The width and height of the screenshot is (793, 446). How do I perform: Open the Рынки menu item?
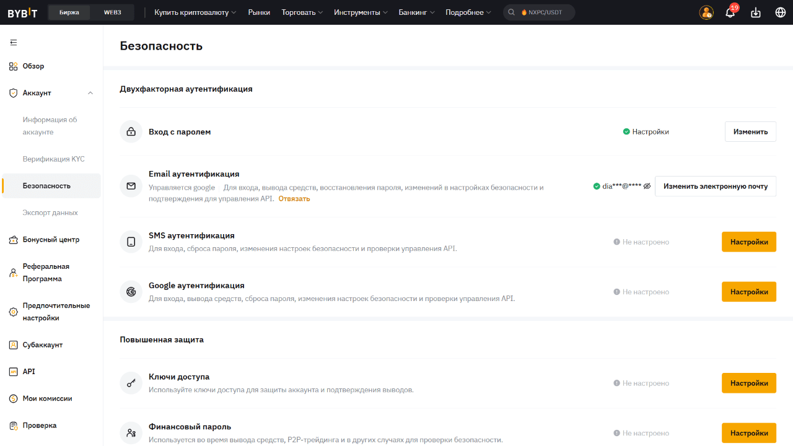pos(259,12)
